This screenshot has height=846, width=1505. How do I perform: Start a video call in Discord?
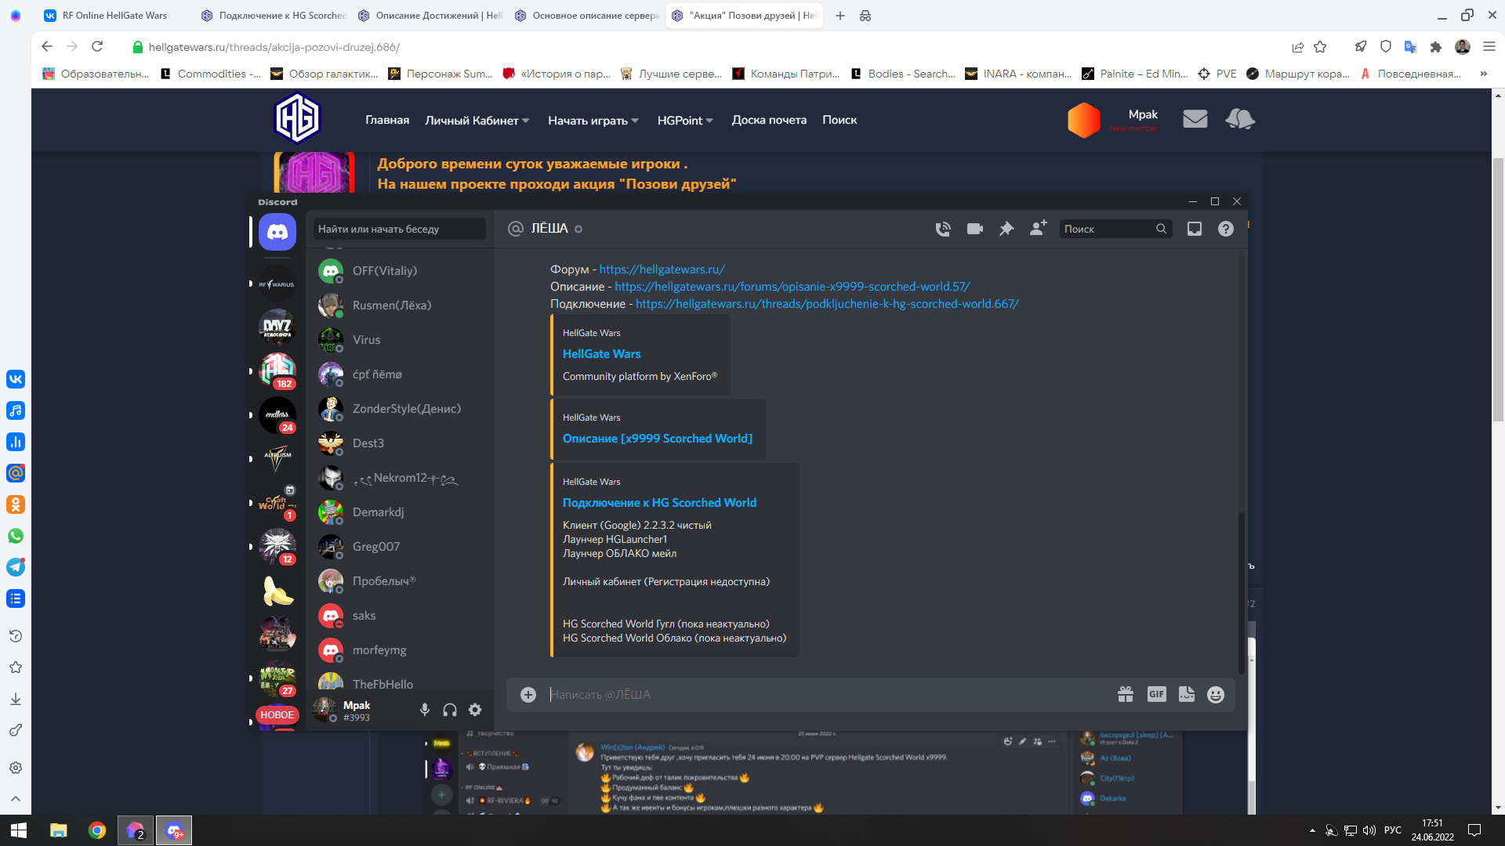[x=975, y=229]
